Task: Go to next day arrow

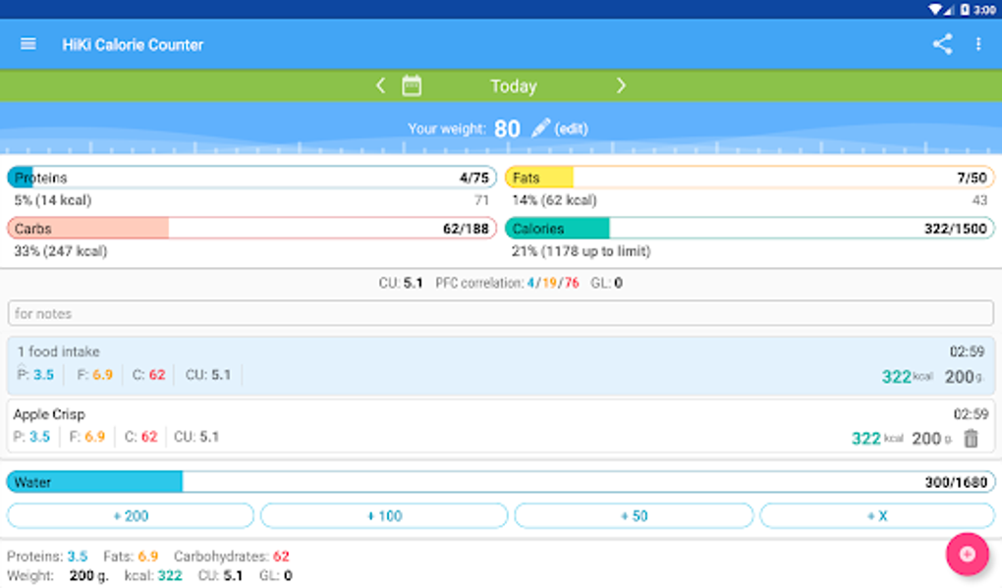Action: [621, 85]
